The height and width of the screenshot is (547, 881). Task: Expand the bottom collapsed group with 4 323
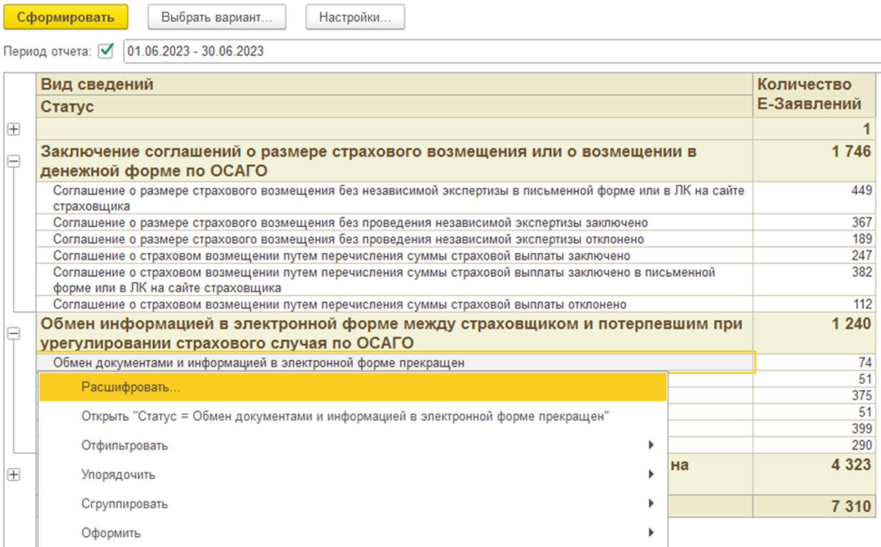14,475
